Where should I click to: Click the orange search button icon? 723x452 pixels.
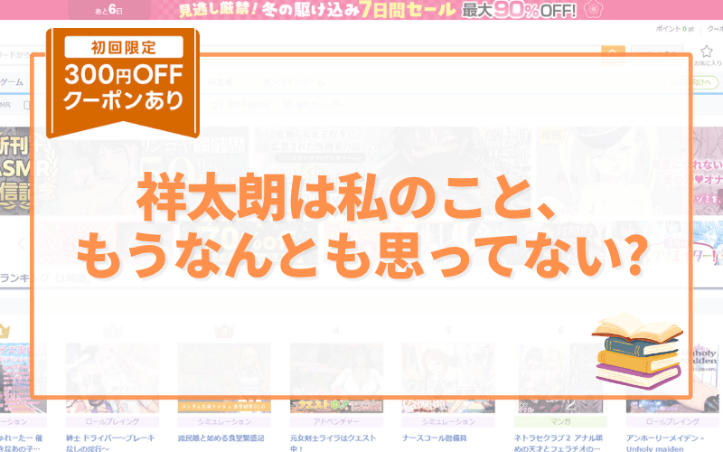click(613, 55)
